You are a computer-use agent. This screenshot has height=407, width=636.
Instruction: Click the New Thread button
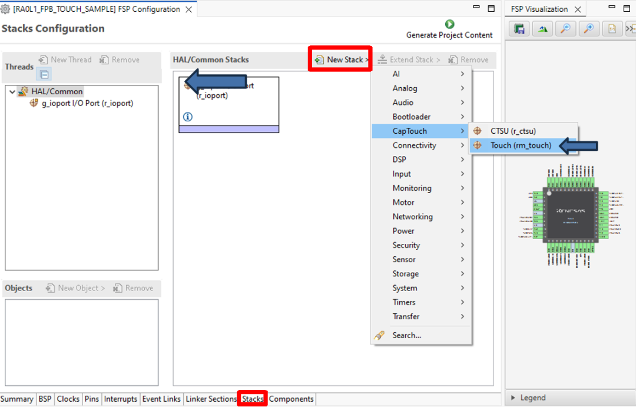65,59
